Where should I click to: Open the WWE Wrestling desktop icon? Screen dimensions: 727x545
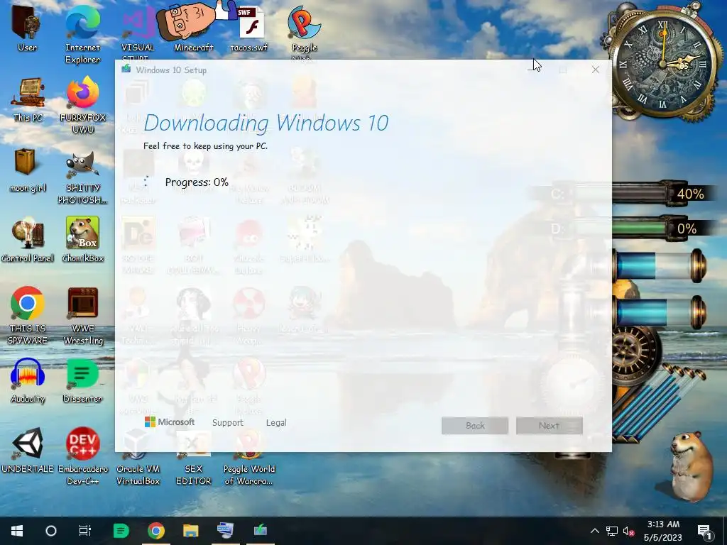click(82, 315)
